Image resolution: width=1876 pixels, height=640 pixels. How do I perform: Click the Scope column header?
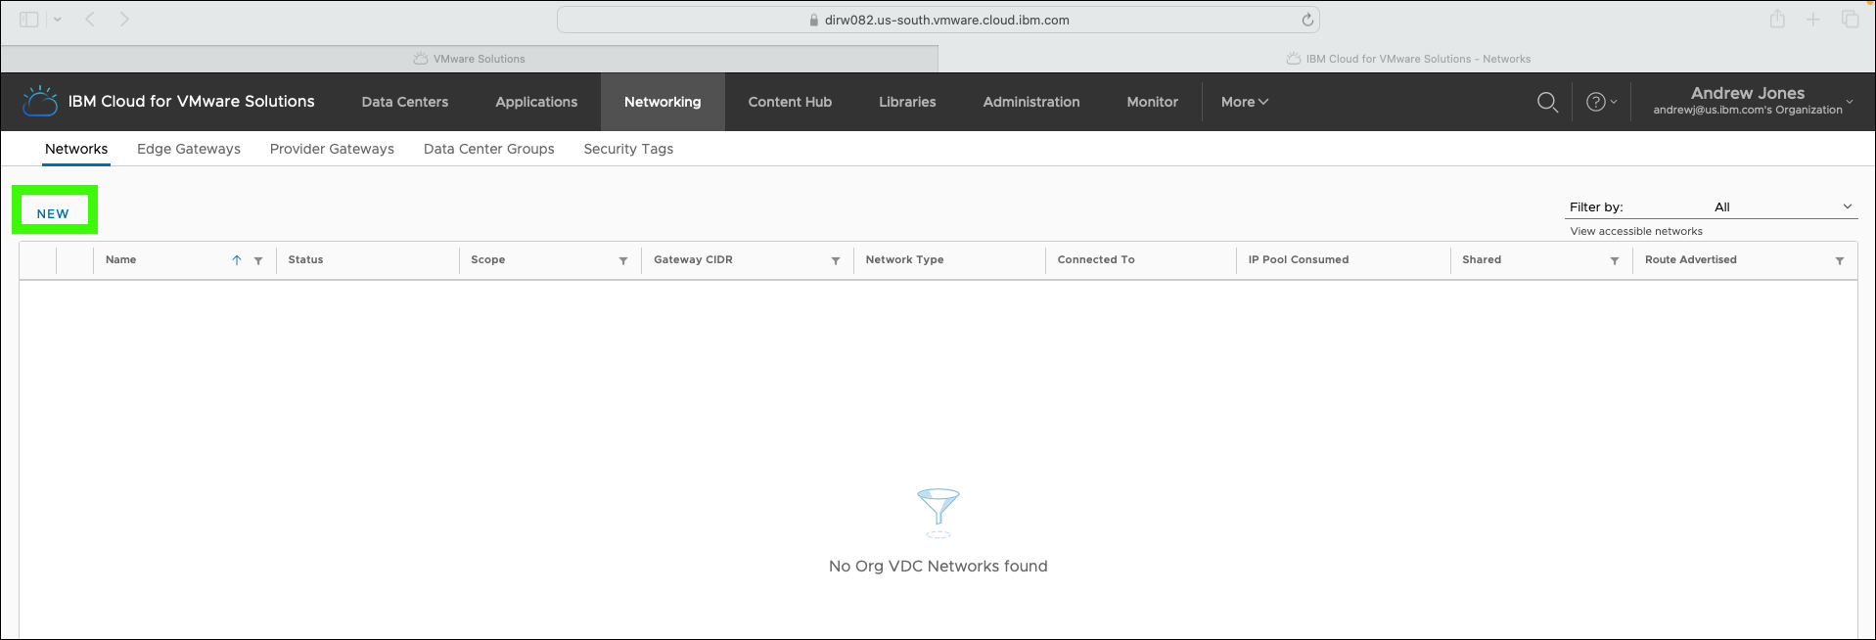pyautogui.click(x=488, y=260)
